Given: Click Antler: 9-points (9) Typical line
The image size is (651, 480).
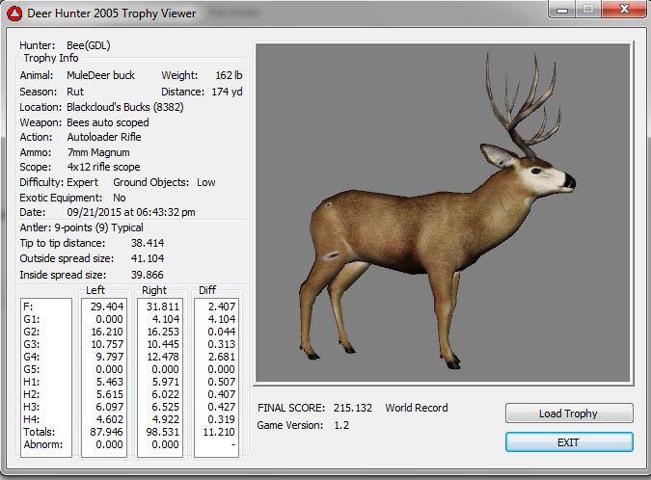Looking at the screenshot, I should click(81, 227).
